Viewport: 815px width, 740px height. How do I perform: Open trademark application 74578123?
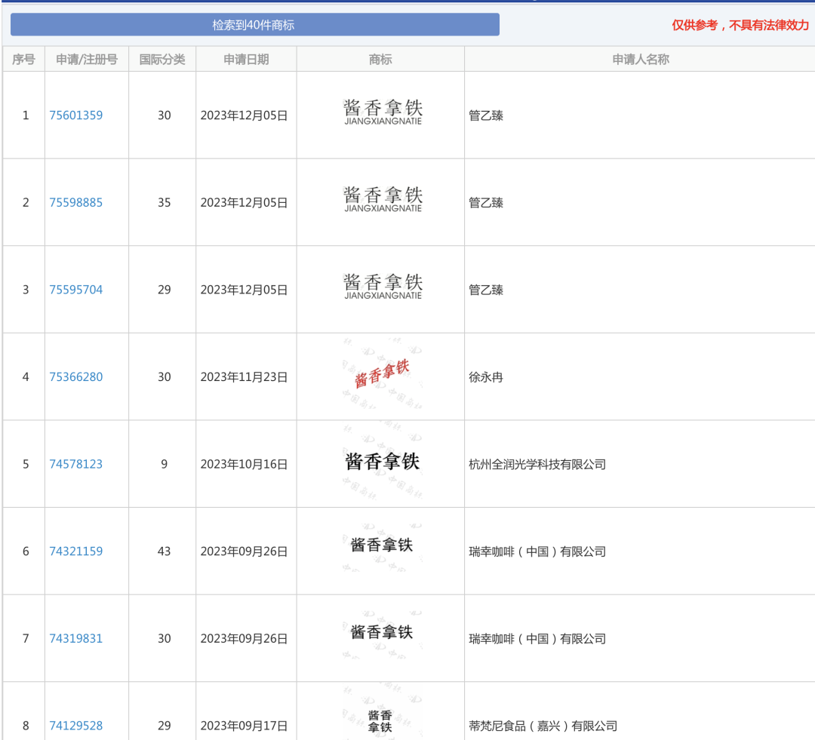[75, 464]
